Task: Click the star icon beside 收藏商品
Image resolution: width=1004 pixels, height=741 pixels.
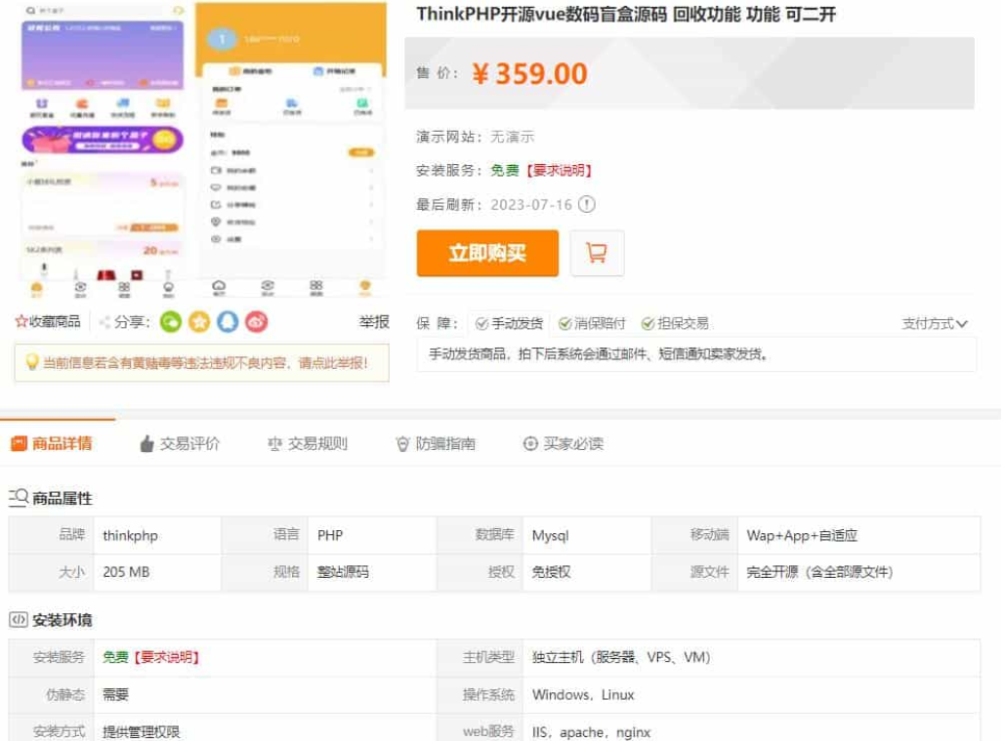Action: (21, 321)
